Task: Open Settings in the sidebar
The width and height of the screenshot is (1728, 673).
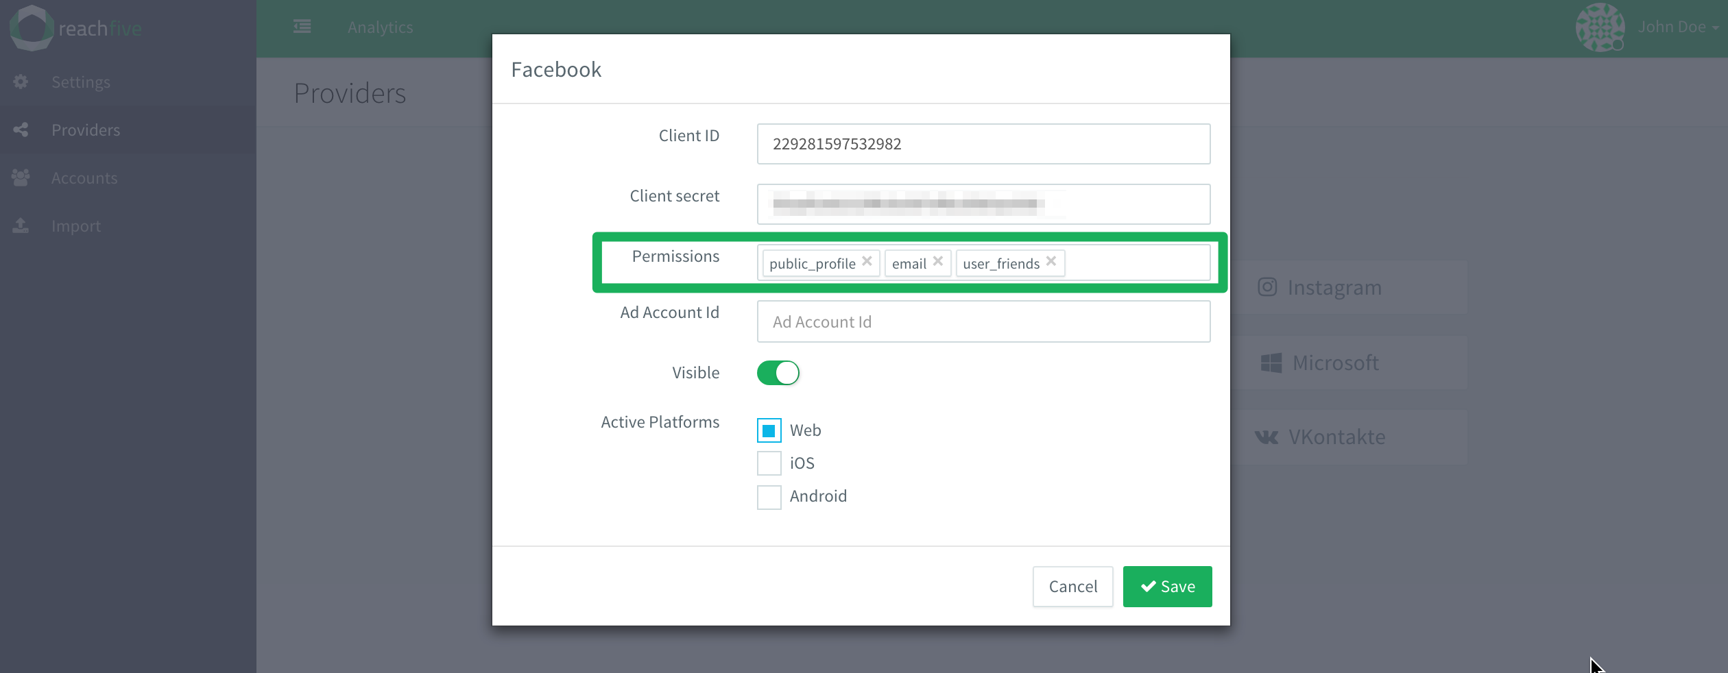Action: tap(81, 82)
